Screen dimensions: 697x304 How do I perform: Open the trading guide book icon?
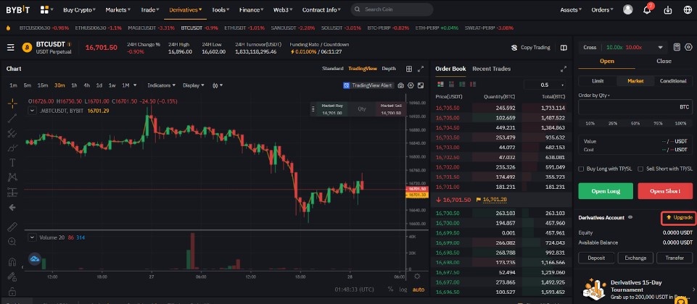(564, 48)
